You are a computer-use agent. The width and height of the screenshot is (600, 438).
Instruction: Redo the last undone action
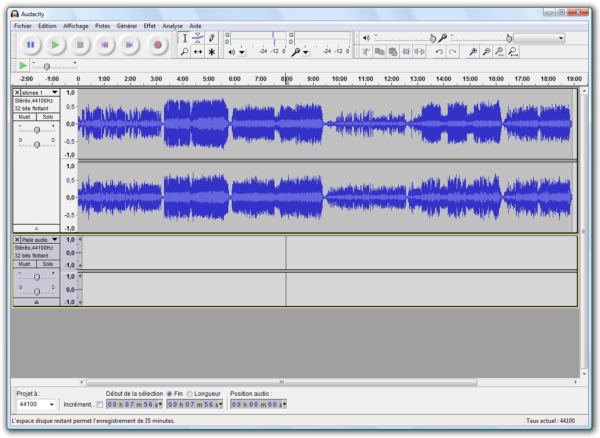coord(453,52)
